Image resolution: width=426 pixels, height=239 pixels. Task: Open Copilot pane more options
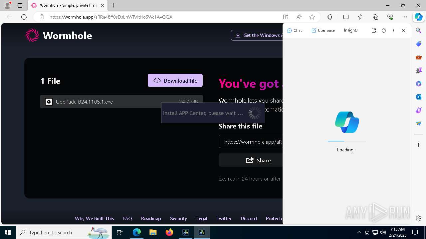coord(394,31)
